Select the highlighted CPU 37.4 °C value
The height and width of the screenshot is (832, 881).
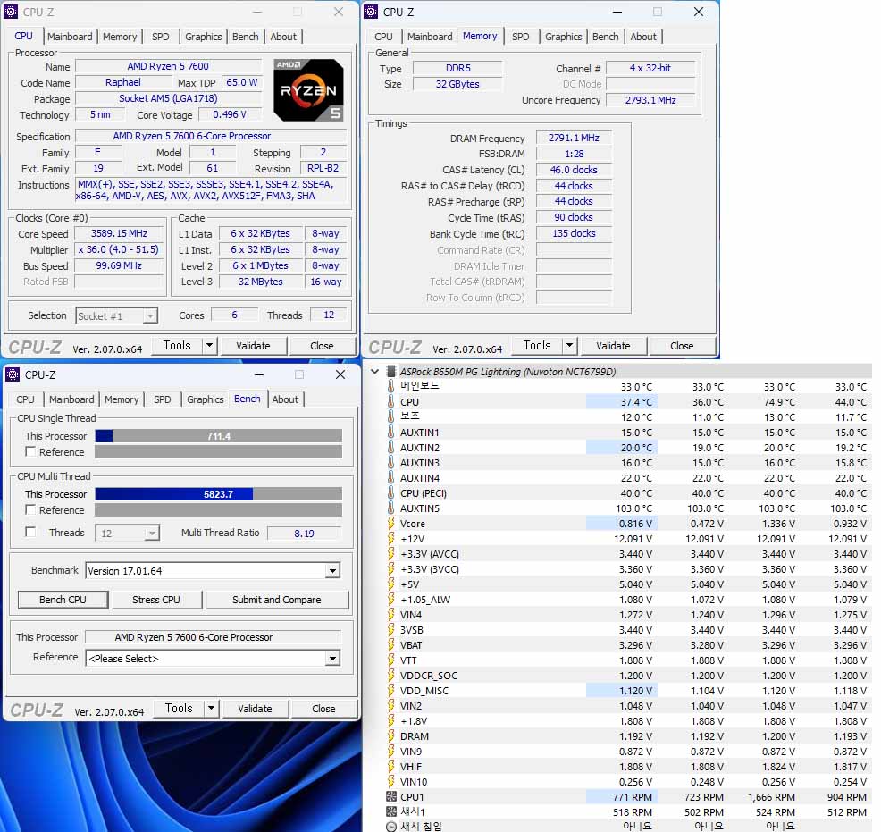[x=621, y=401]
